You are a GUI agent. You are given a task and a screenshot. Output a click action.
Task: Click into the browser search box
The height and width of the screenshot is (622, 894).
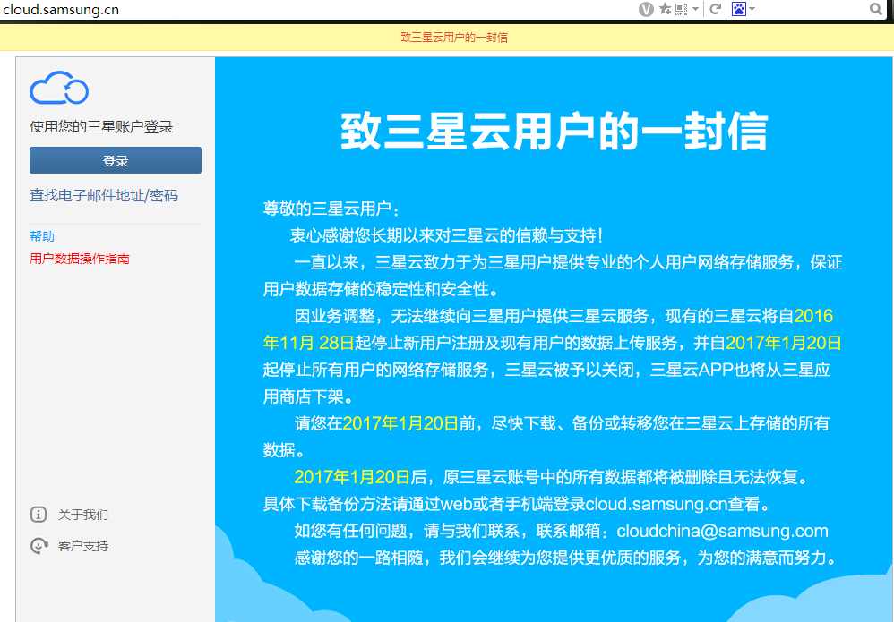point(812,9)
